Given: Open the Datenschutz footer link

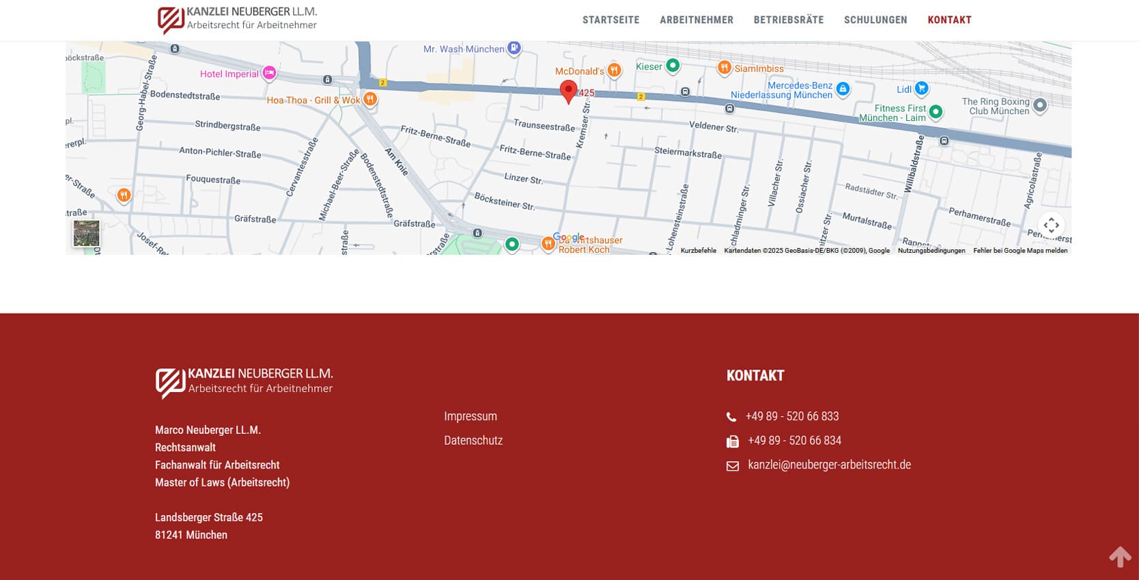Looking at the screenshot, I should (x=473, y=441).
